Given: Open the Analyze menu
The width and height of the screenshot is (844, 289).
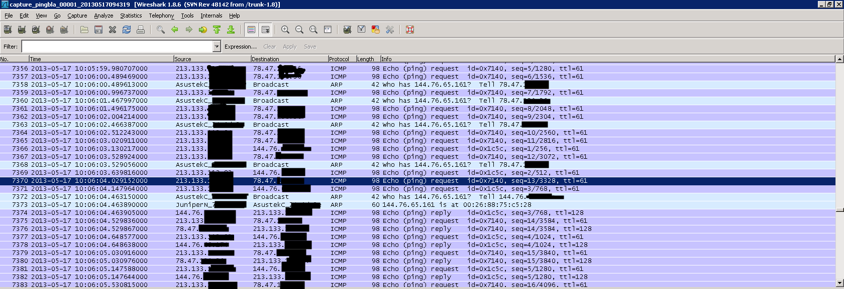Looking at the screenshot, I should (x=103, y=16).
